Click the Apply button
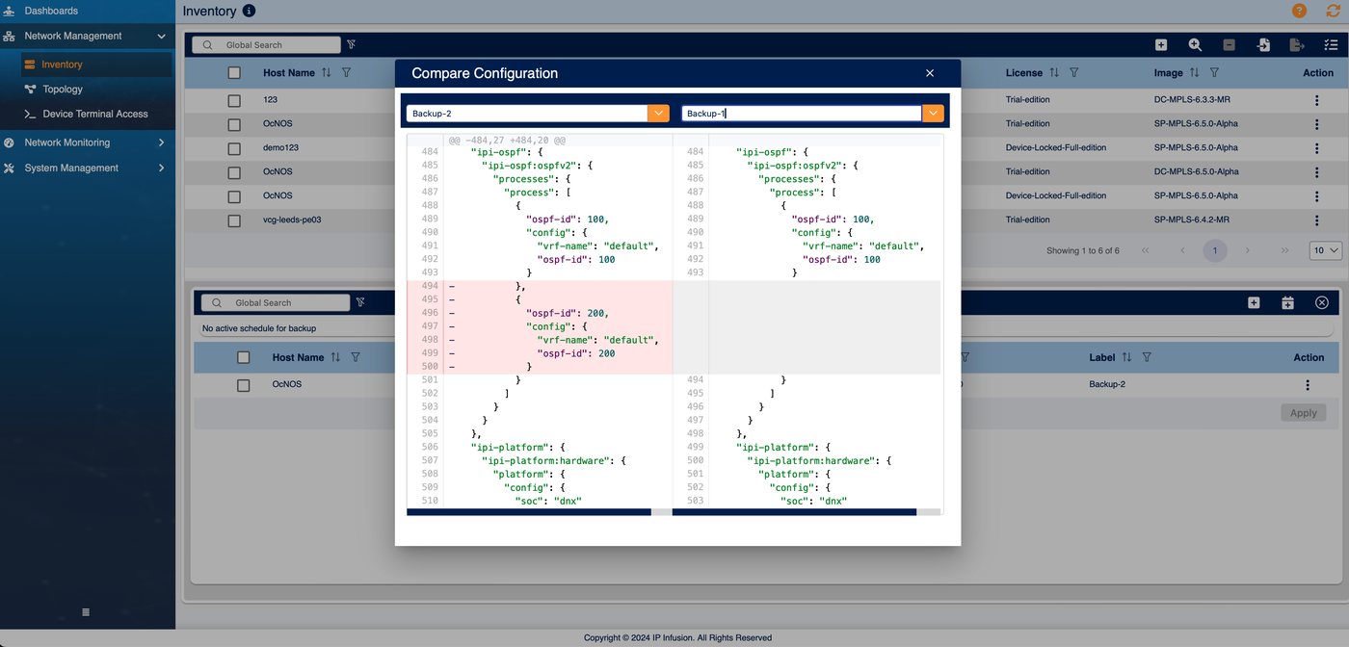Viewport: 1349px width, 647px height. coord(1304,413)
